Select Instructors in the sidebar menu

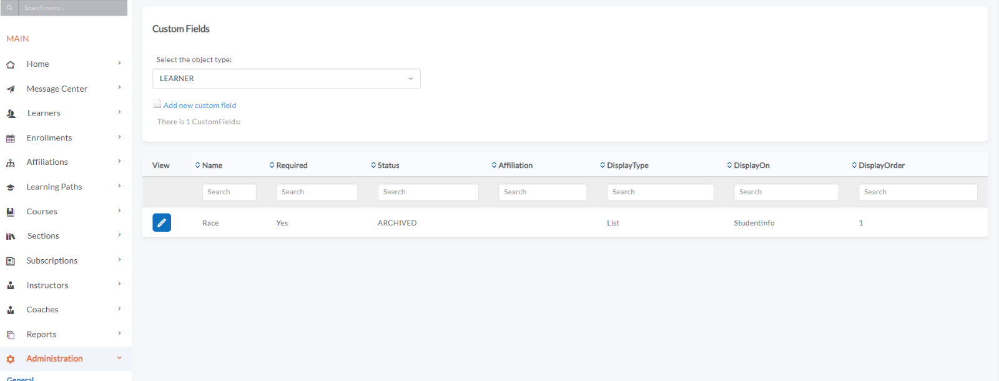47,285
